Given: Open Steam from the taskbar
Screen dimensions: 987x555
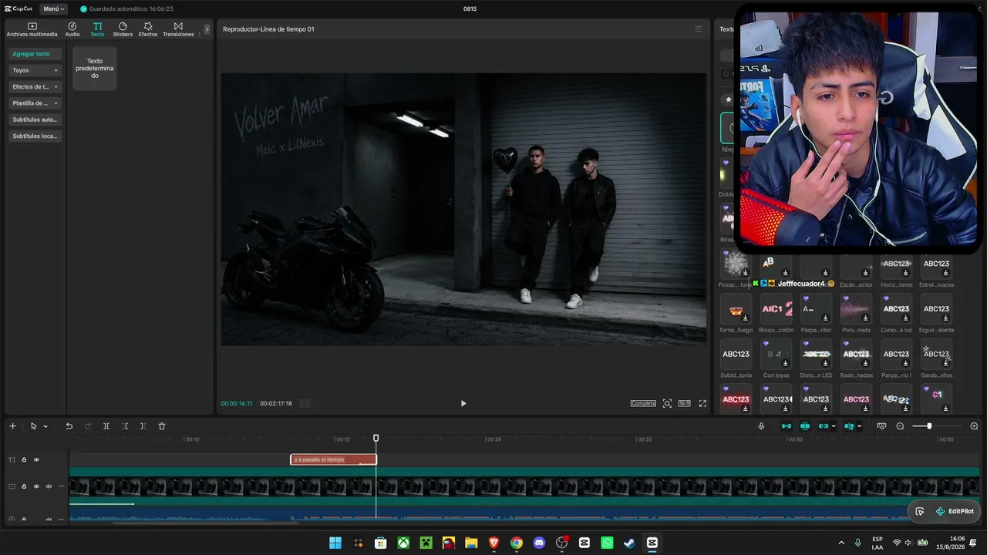Looking at the screenshot, I should 630,543.
